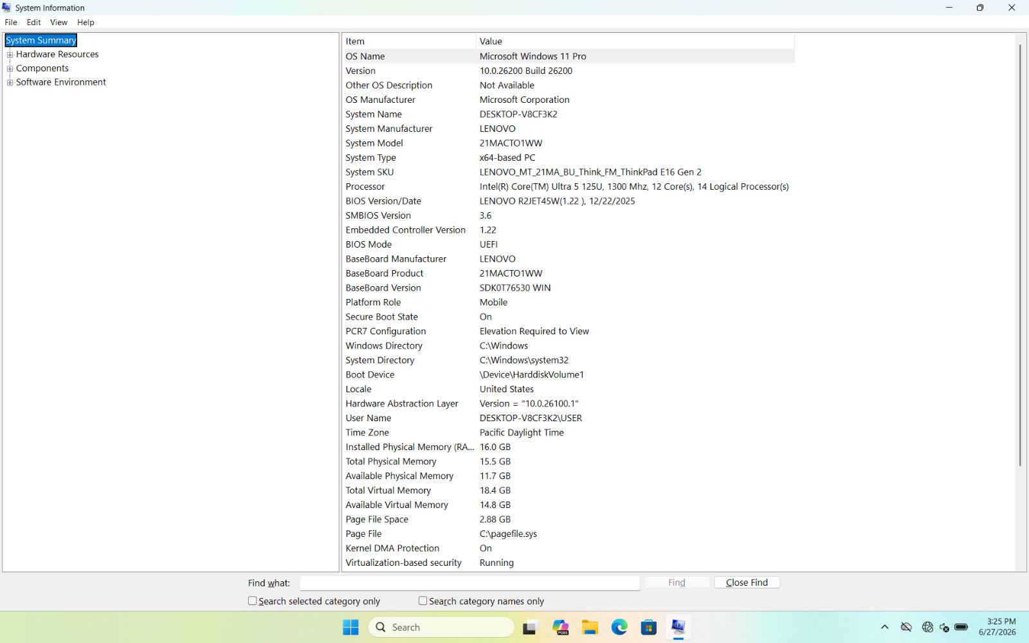Select the System Manufacturer row
1029x643 pixels.
point(569,129)
